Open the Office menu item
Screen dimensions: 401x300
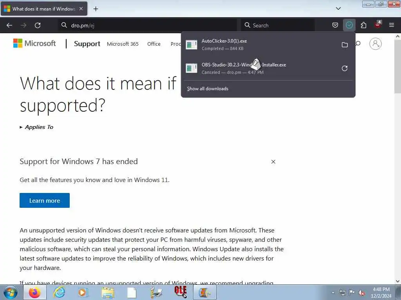(154, 44)
